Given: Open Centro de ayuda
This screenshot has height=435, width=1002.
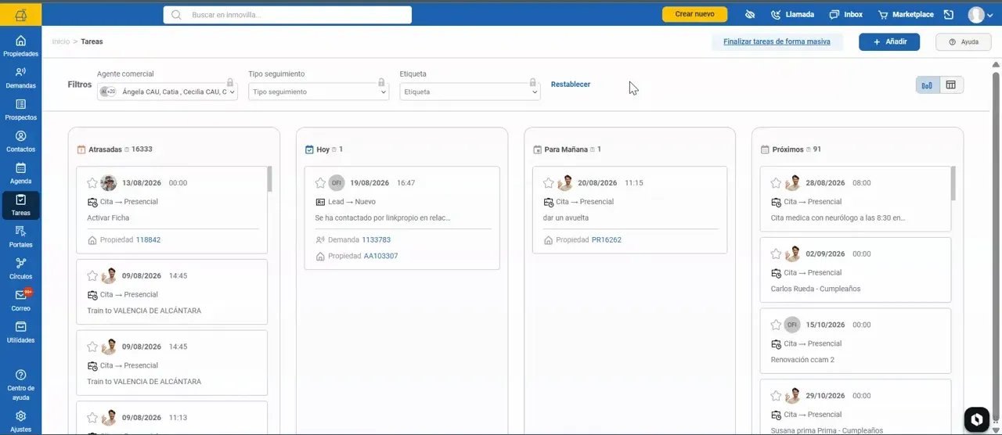Looking at the screenshot, I should click(x=20, y=385).
